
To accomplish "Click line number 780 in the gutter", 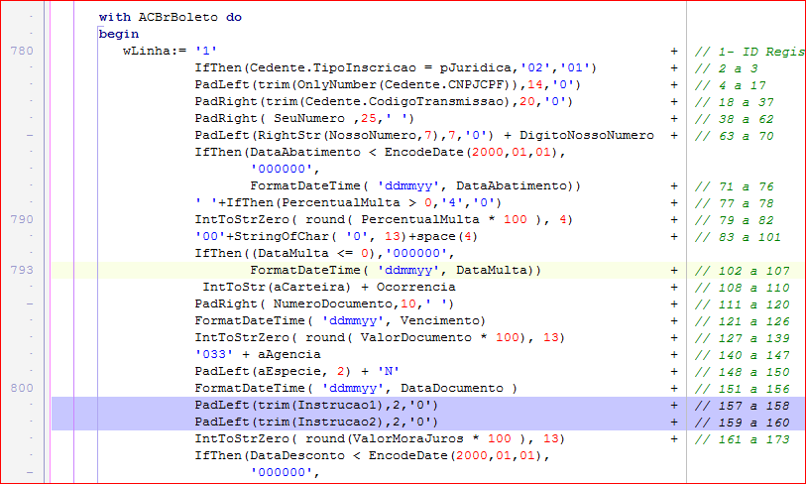I will tap(22, 51).
